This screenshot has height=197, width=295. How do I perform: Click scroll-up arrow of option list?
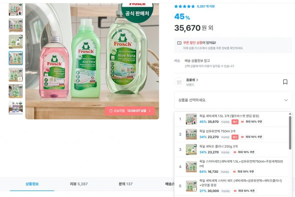tap(290, 114)
